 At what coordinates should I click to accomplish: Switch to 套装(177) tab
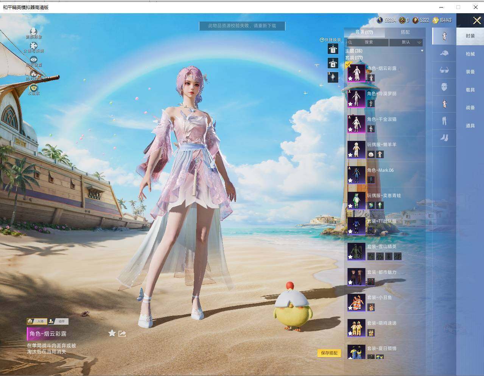tap(364, 32)
